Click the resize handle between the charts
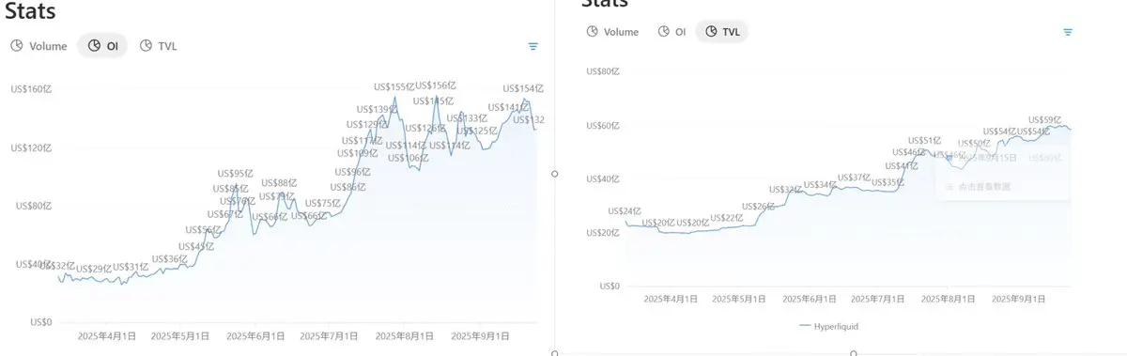 pos(555,174)
